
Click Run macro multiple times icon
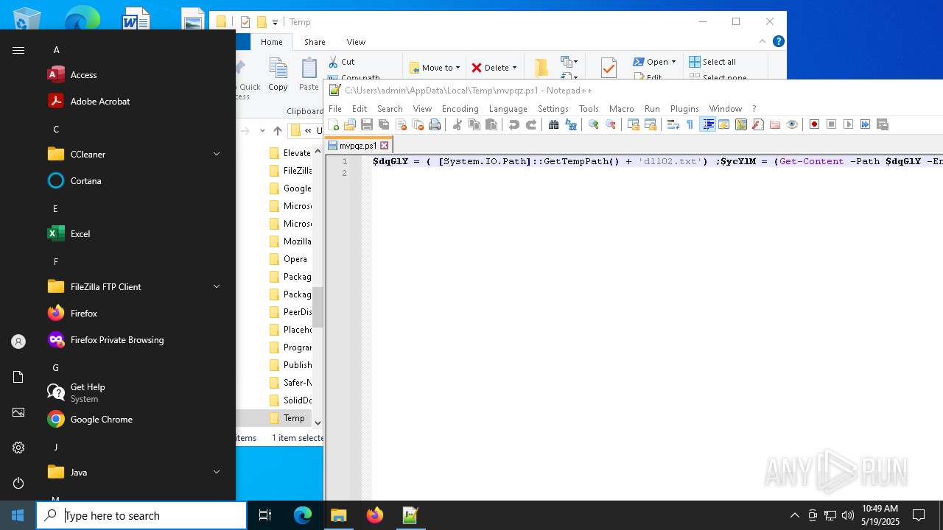(x=865, y=124)
